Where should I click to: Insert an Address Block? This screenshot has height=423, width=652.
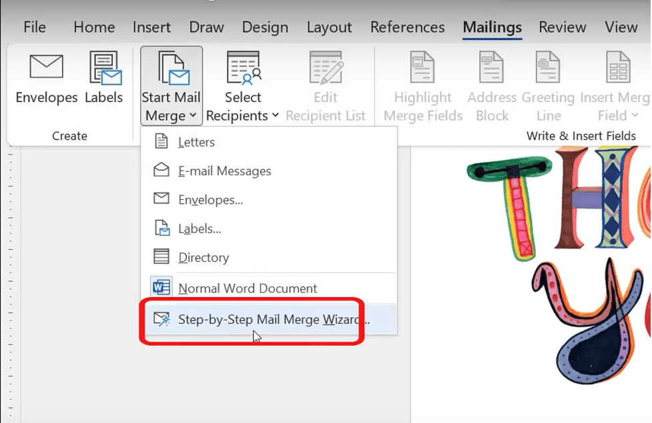tap(491, 80)
